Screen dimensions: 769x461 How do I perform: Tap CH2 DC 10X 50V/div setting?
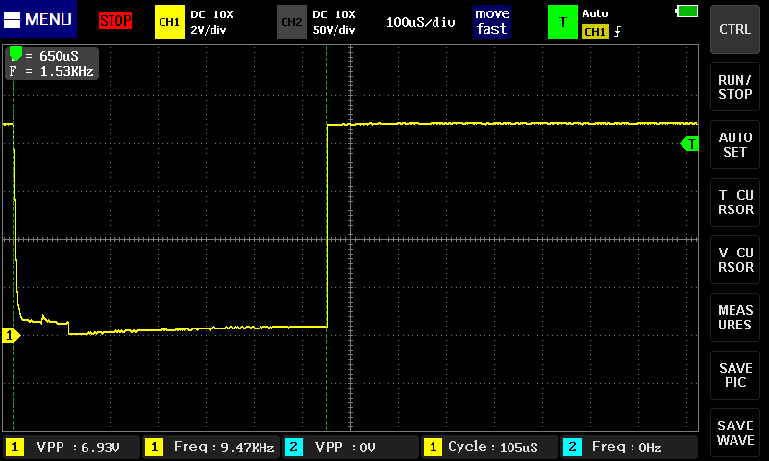[x=334, y=22]
